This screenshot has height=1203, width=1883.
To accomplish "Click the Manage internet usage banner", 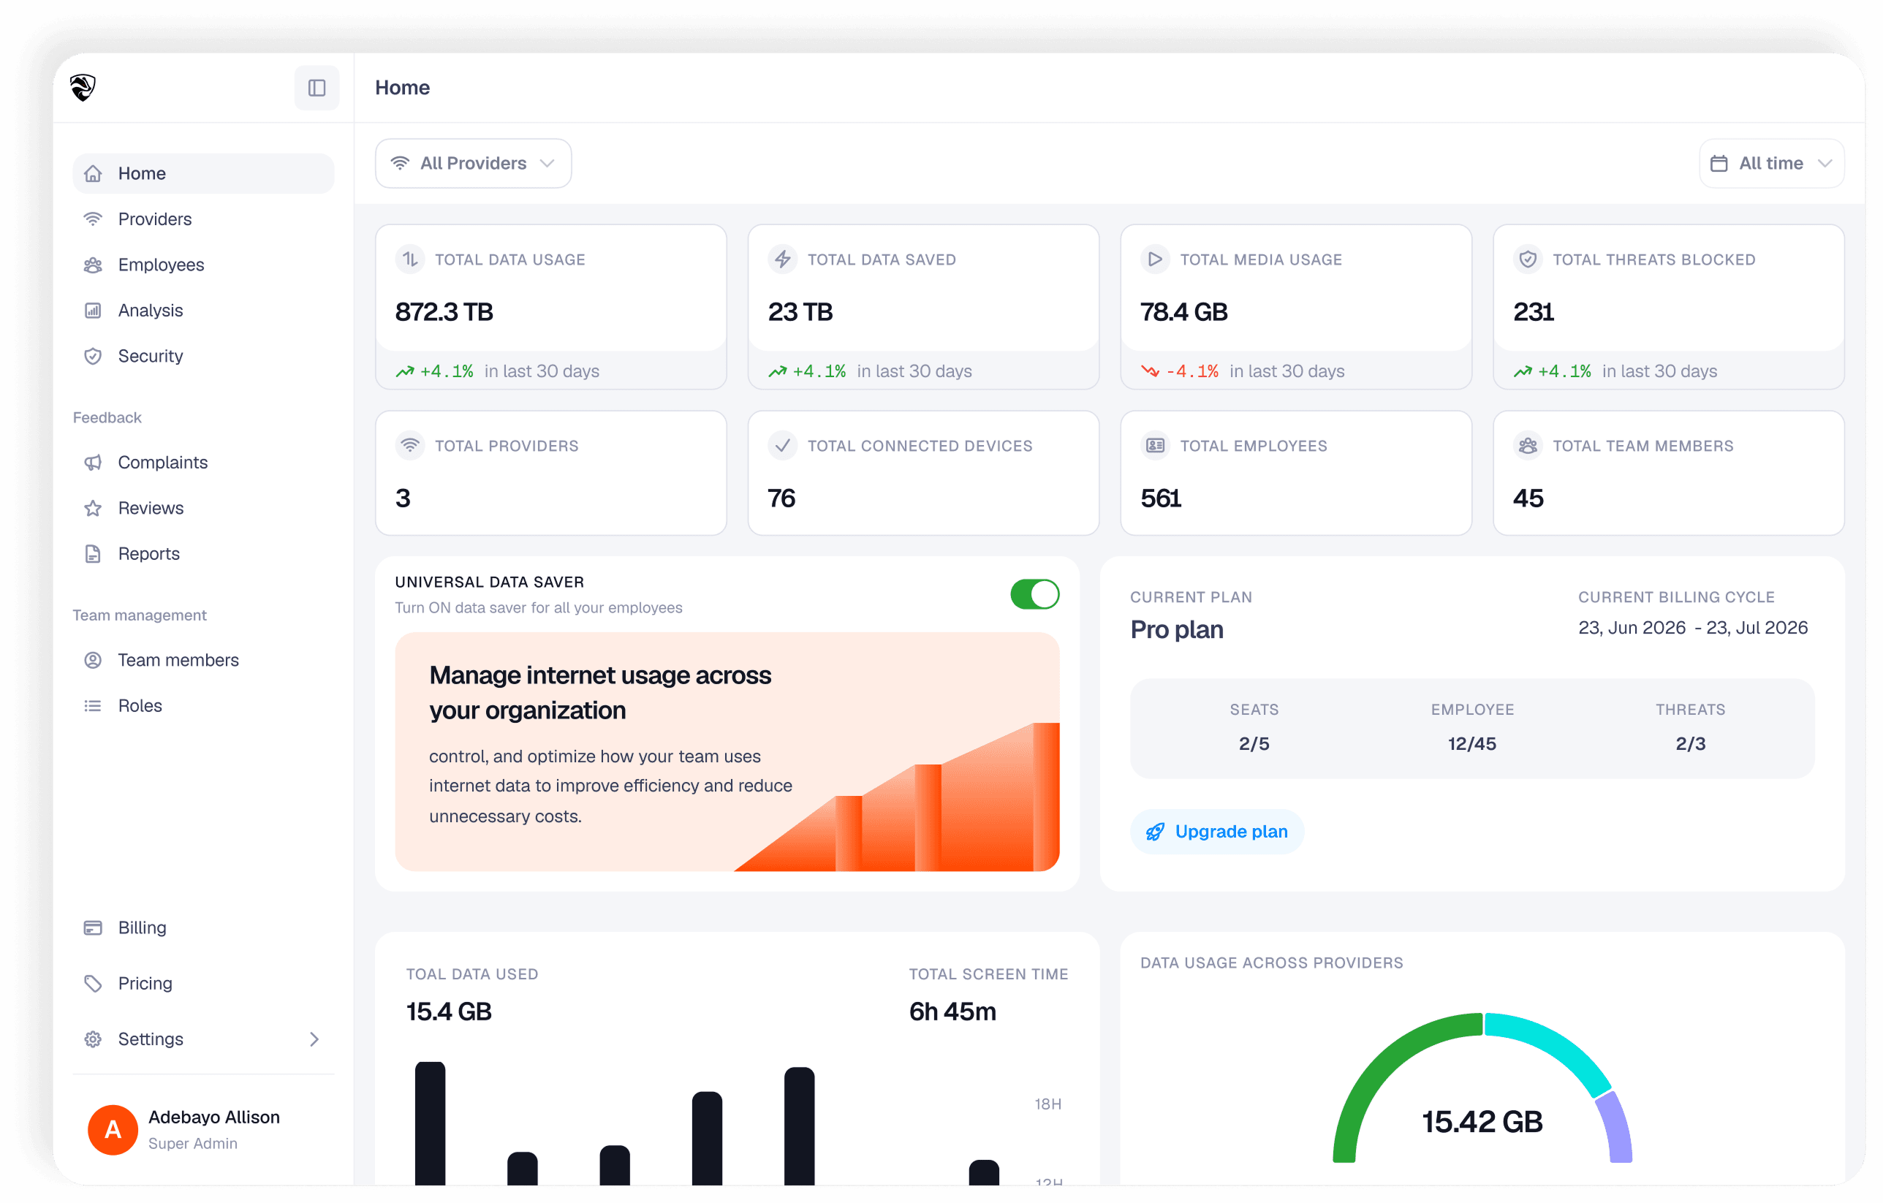I will click(727, 751).
